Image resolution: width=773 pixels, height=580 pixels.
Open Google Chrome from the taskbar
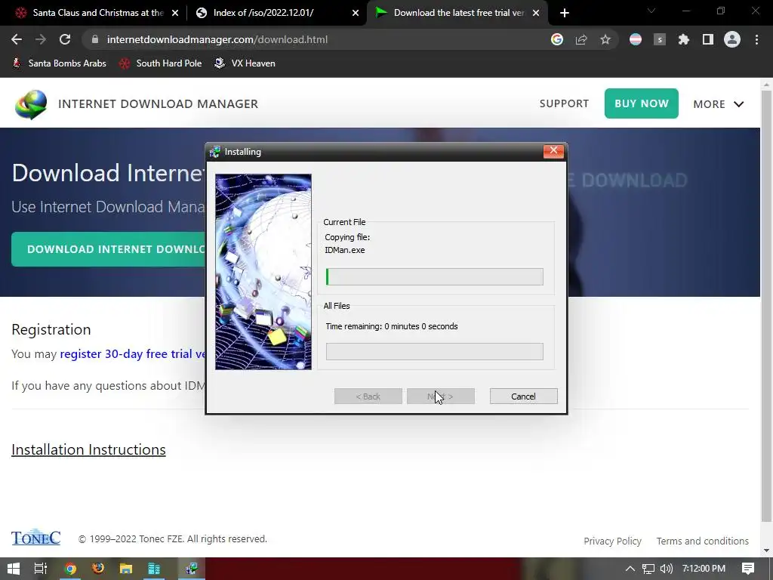pyautogui.click(x=70, y=569)
